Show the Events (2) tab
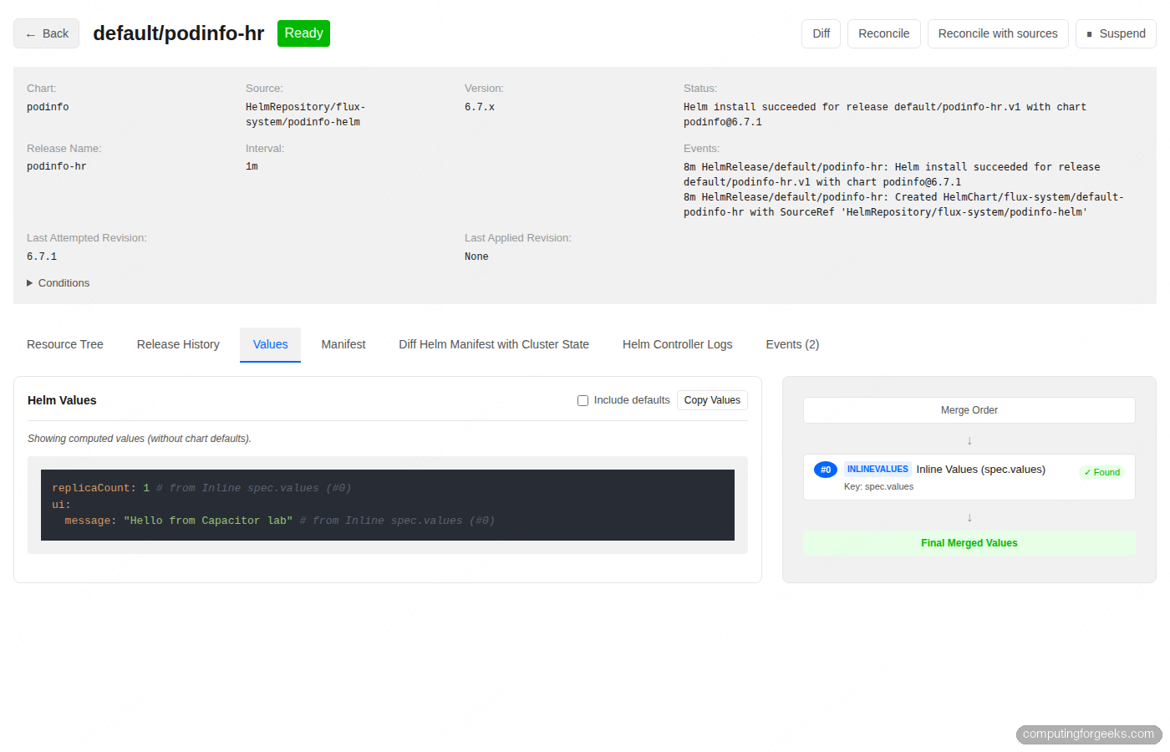The height and width of the screenshot is (752, 1170). pos(792,344)
